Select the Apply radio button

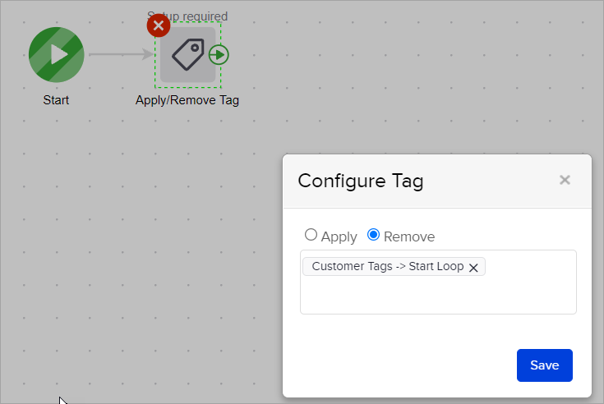point(311,235)
